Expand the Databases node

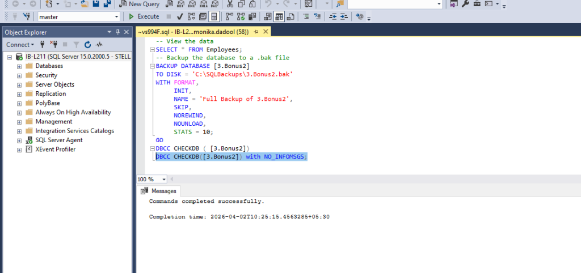click(19, 66)
